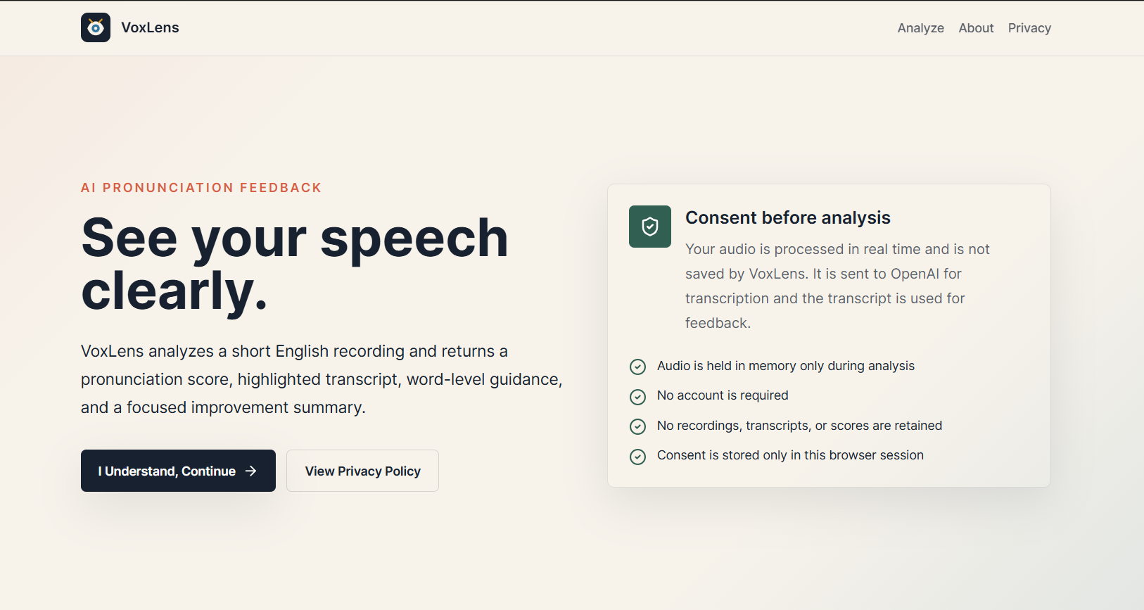Click the green shield consent icon
The image size is (1144, 610).
click(650, 227)
